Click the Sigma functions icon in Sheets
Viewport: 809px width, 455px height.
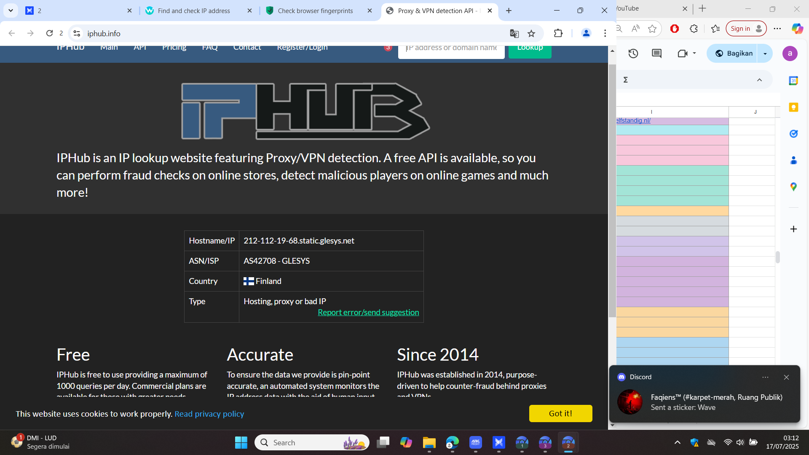tap(626, 80)
